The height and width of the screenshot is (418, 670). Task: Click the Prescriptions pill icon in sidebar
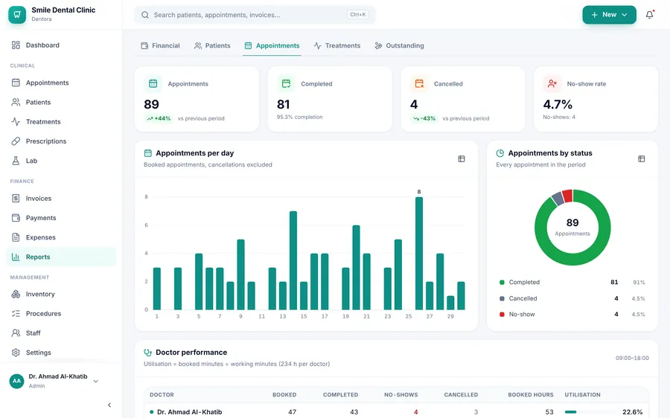(x=16, y=141)
